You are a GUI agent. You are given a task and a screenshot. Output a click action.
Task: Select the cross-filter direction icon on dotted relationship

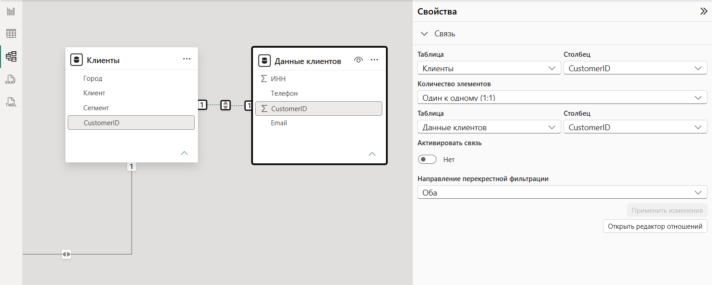(226, 105)
